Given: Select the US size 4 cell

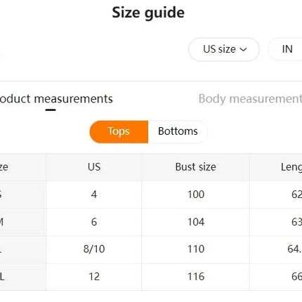Looking at the screenshot, I should (94, 195).
